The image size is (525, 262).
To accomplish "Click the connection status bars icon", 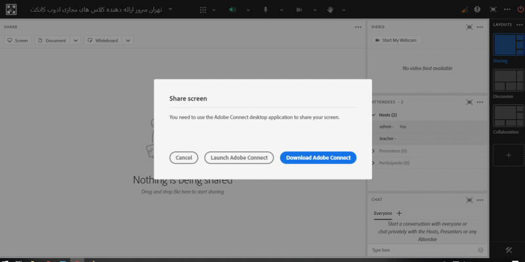I will (465, 10).
